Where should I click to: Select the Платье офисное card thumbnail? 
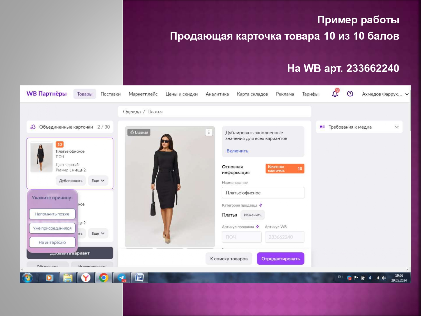[42, 157]
